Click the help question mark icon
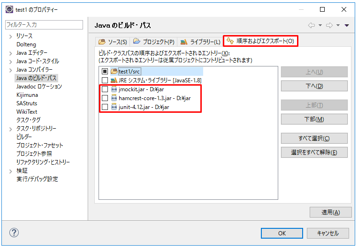 14,233
